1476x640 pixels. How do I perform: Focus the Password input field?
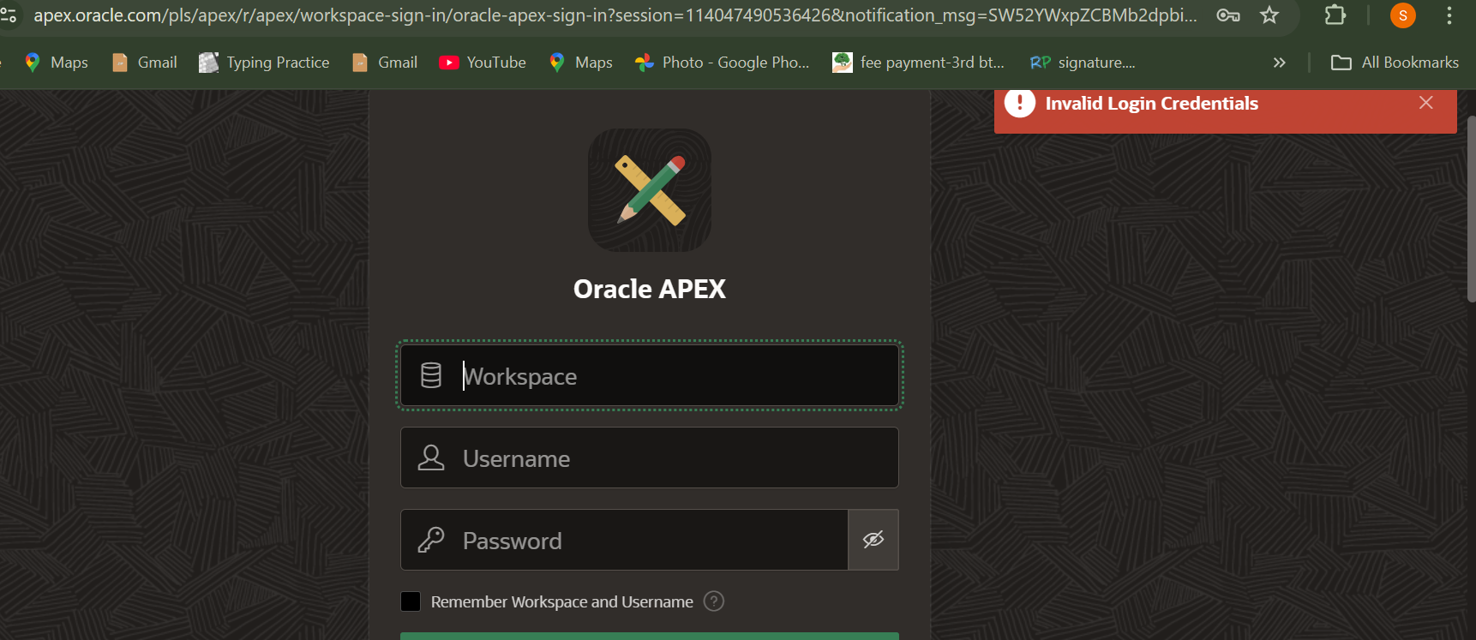pyautogui.click(x=624, y=540)
